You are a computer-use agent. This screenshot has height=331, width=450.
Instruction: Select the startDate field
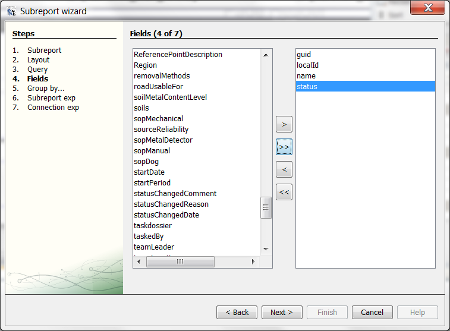149,172
